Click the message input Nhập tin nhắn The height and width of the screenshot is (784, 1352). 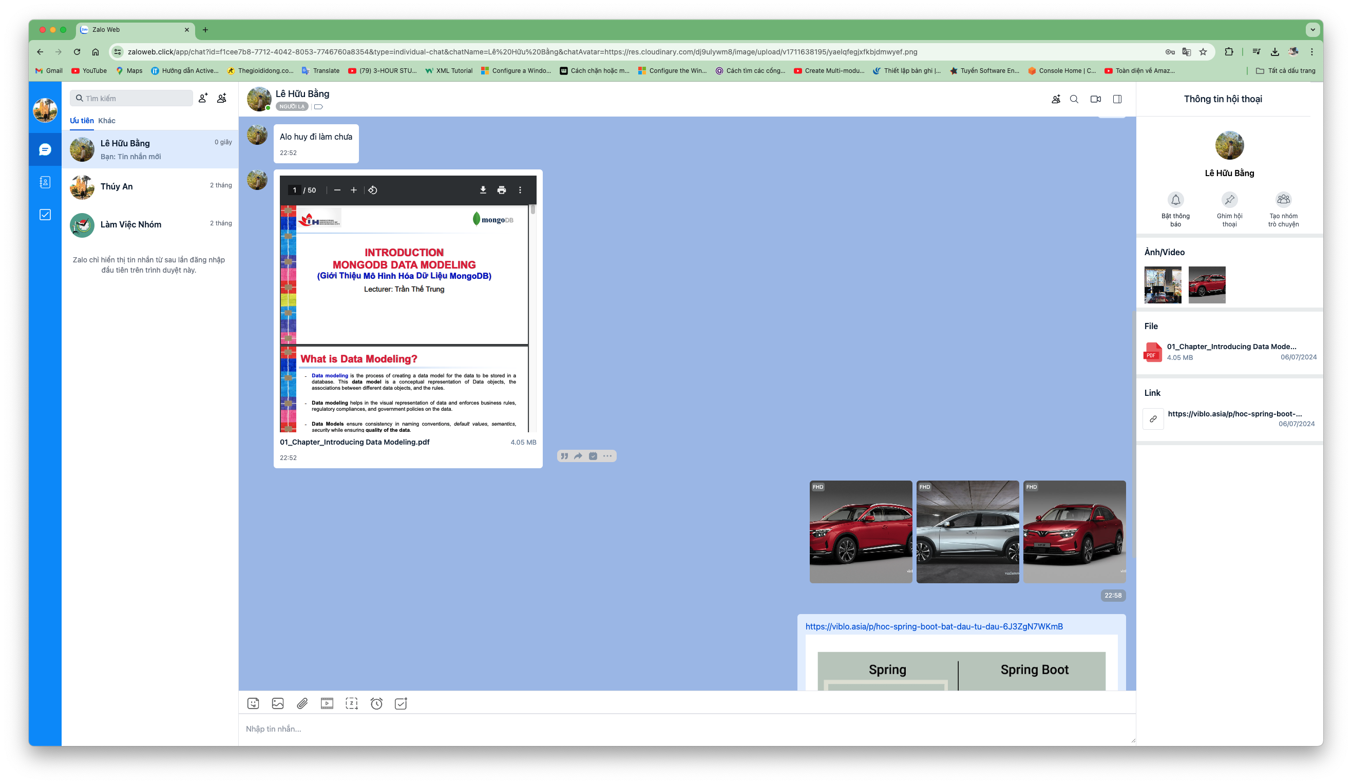[687, 729]
